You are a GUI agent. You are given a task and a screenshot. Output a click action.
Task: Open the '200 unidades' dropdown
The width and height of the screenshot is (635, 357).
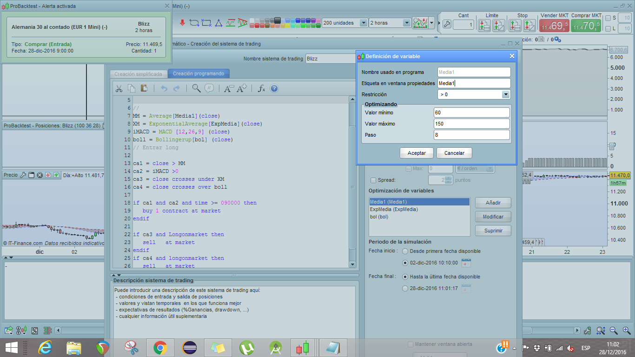pyautogui.click(x=363, y=23)
